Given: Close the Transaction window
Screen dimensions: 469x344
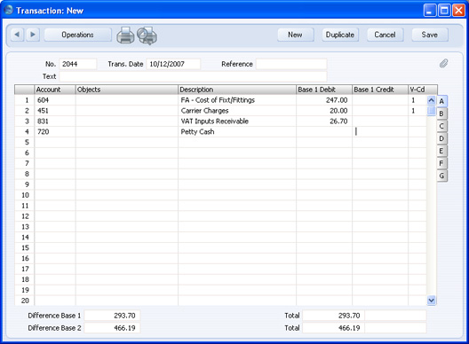Looking at the screenshot, I should tap(458, 11).
